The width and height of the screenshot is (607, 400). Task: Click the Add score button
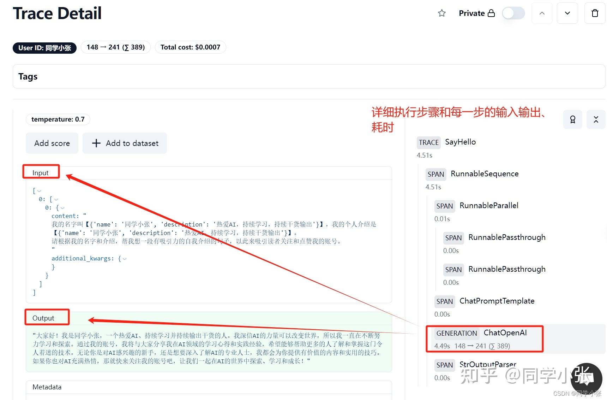tap(52, 143)
